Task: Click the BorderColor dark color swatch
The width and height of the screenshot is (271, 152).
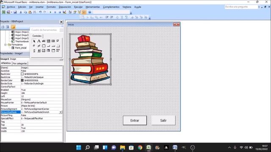Action: 22,80
